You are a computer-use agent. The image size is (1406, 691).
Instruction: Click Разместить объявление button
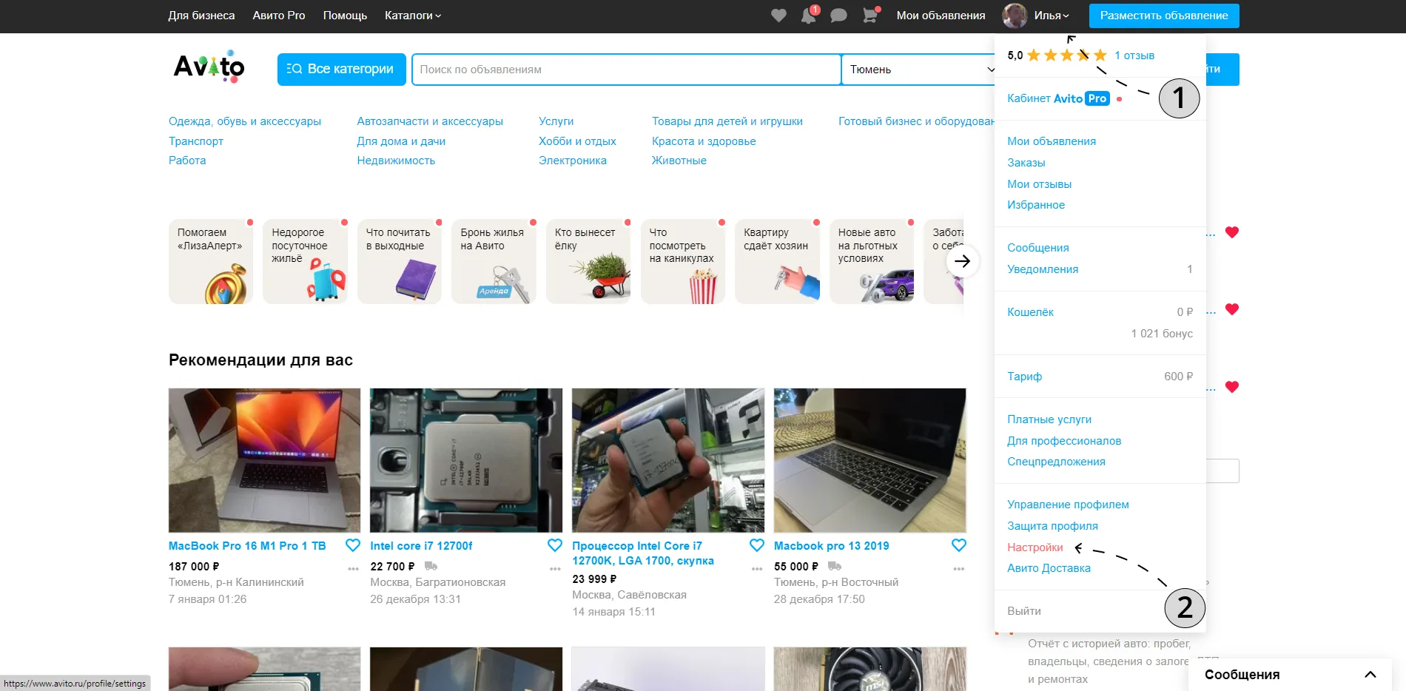(1164, 16)
